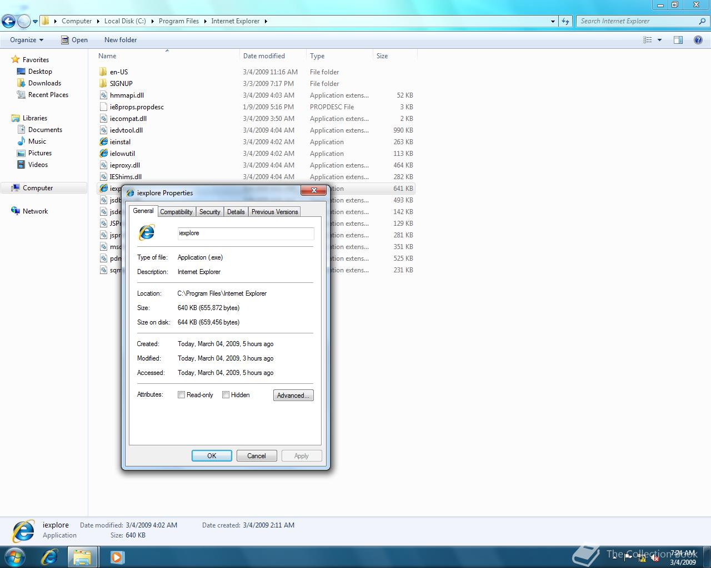This screenshot has height=568, width=711.
Task: Create a New folder
Action: pos(121,40)
